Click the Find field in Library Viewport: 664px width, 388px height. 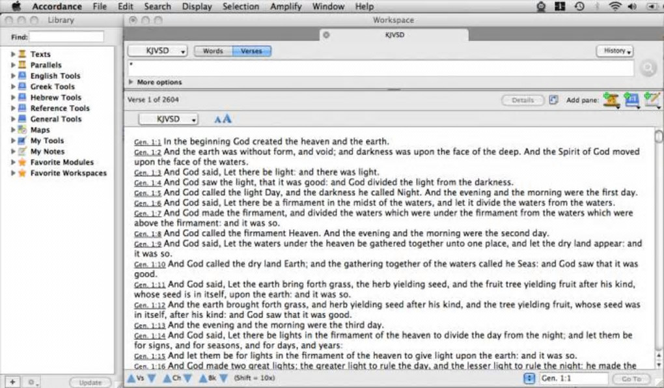(66, 37)
